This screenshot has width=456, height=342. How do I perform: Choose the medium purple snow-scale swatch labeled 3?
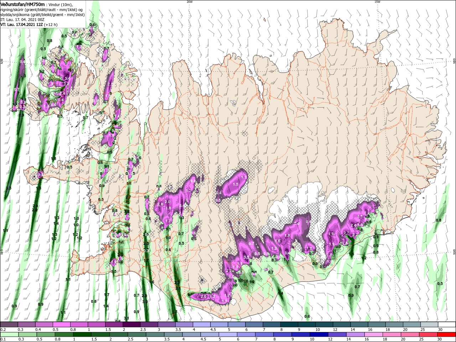tap(167, 325)
